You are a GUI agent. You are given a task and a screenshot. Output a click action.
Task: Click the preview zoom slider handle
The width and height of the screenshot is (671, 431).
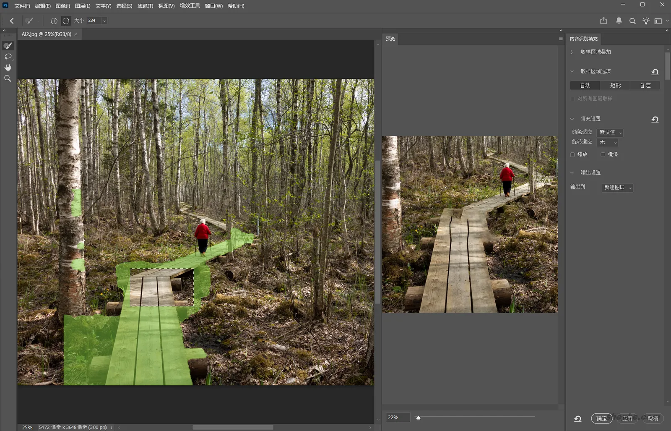point(418,418)
